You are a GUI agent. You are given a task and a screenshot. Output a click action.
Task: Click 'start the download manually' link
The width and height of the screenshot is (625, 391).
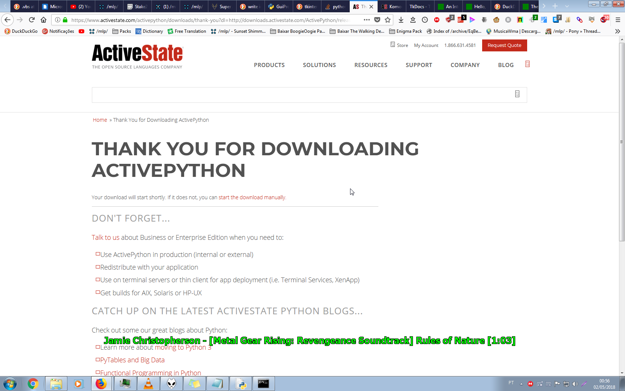pyautogui.click(x=252, y=197)
